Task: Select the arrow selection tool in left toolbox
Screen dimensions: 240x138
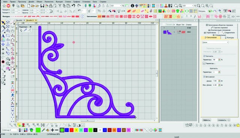Action: pos(3,22)
